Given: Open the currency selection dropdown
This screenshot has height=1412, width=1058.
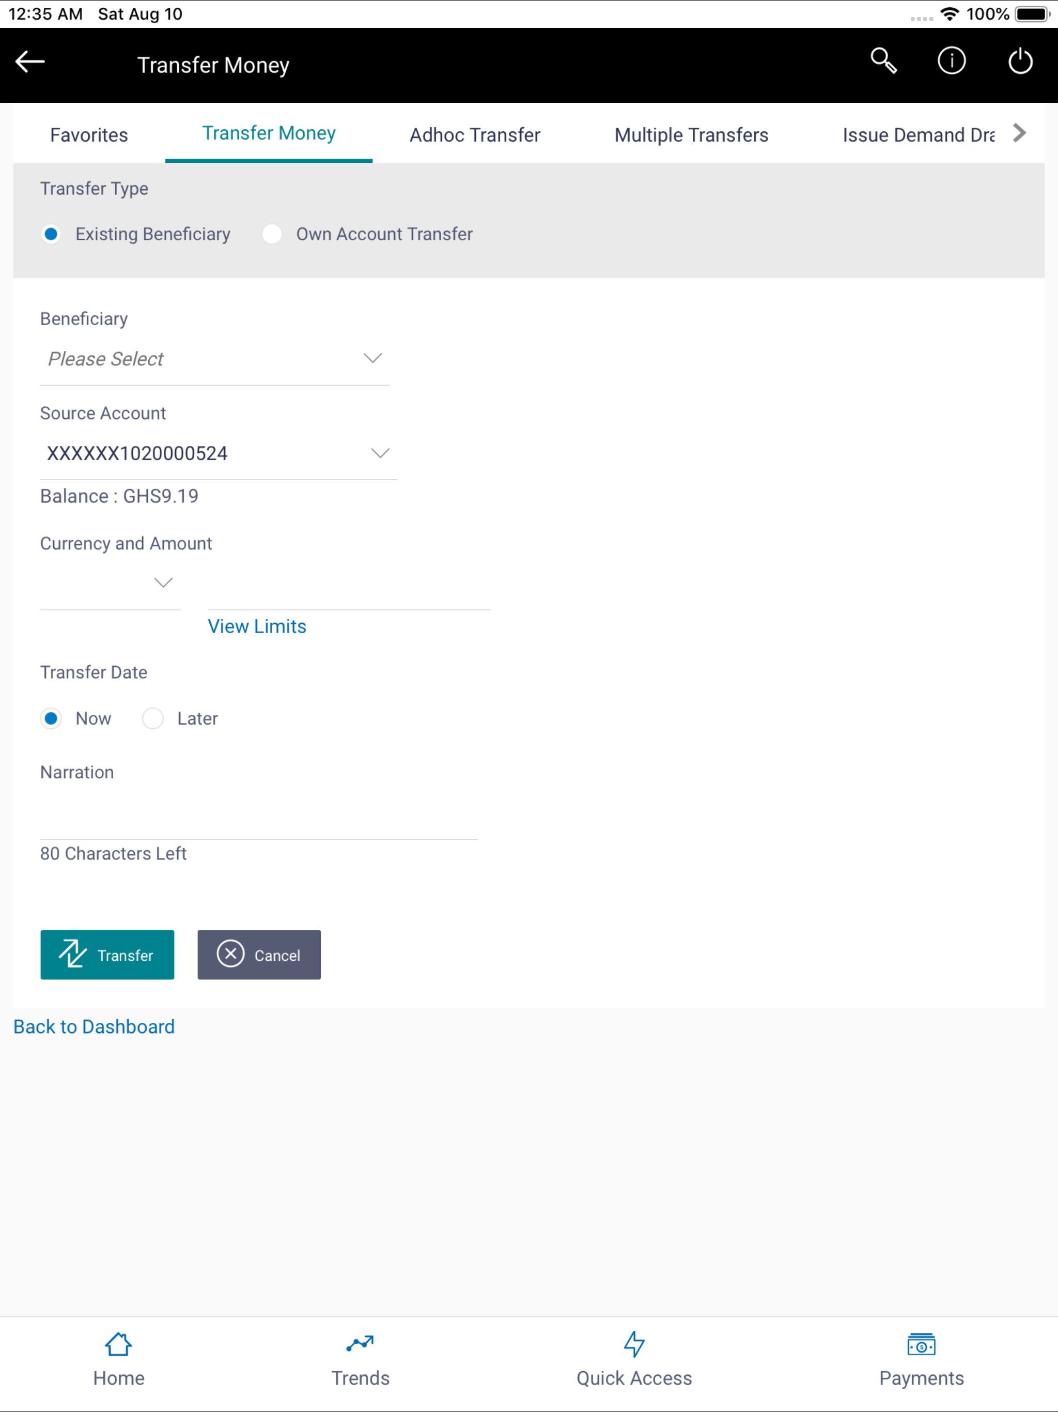Looking at the screenshot, I should pyautogui.click(x=163, y=582).
